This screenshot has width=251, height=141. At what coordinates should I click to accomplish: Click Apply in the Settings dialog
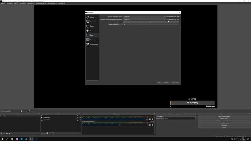(175, 83)
